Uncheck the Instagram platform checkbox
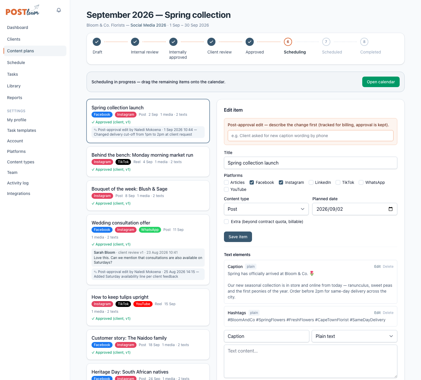Screen dimensions: 421x380 (x=281, y=182)
